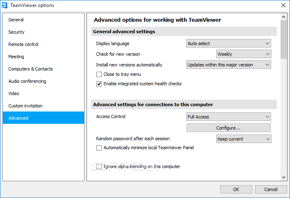Click the Check for new version label
The width and height of the screenshot is (290, 198).
(118, 54)
